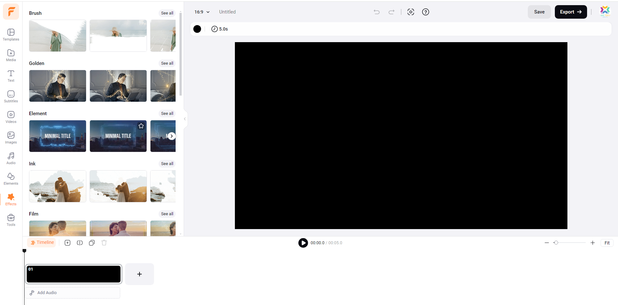Click the undo arrow icon
The width and height of the screenshot is (618, 305).
click(x=376, y=12)
